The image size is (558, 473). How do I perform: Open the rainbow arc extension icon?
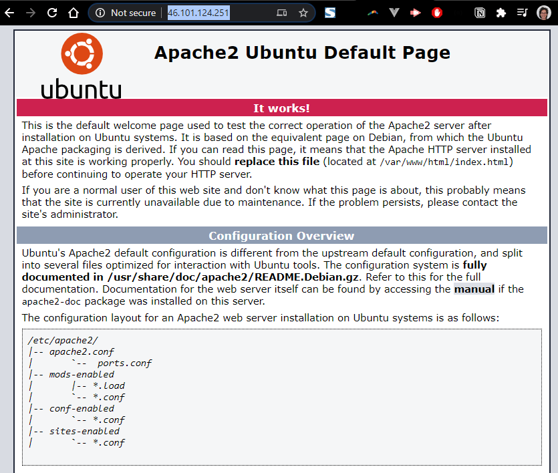point(373,13)
